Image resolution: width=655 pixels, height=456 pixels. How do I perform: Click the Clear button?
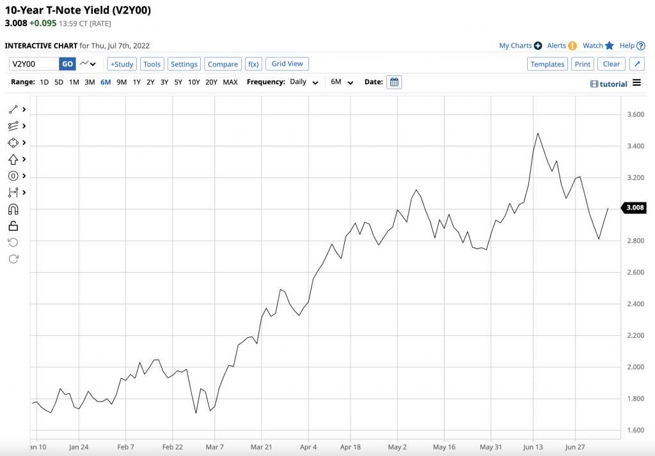611,64
